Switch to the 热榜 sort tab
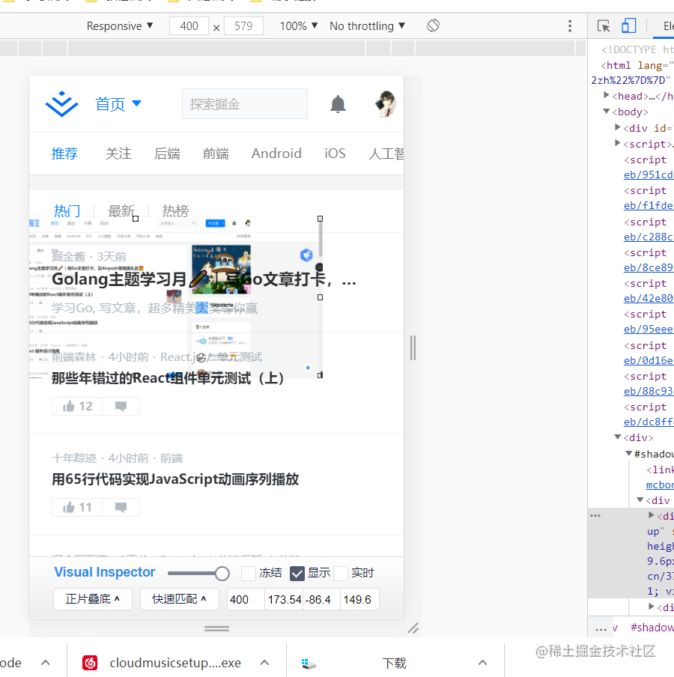This screenshot has width=674, height=677. coord(175,210)
